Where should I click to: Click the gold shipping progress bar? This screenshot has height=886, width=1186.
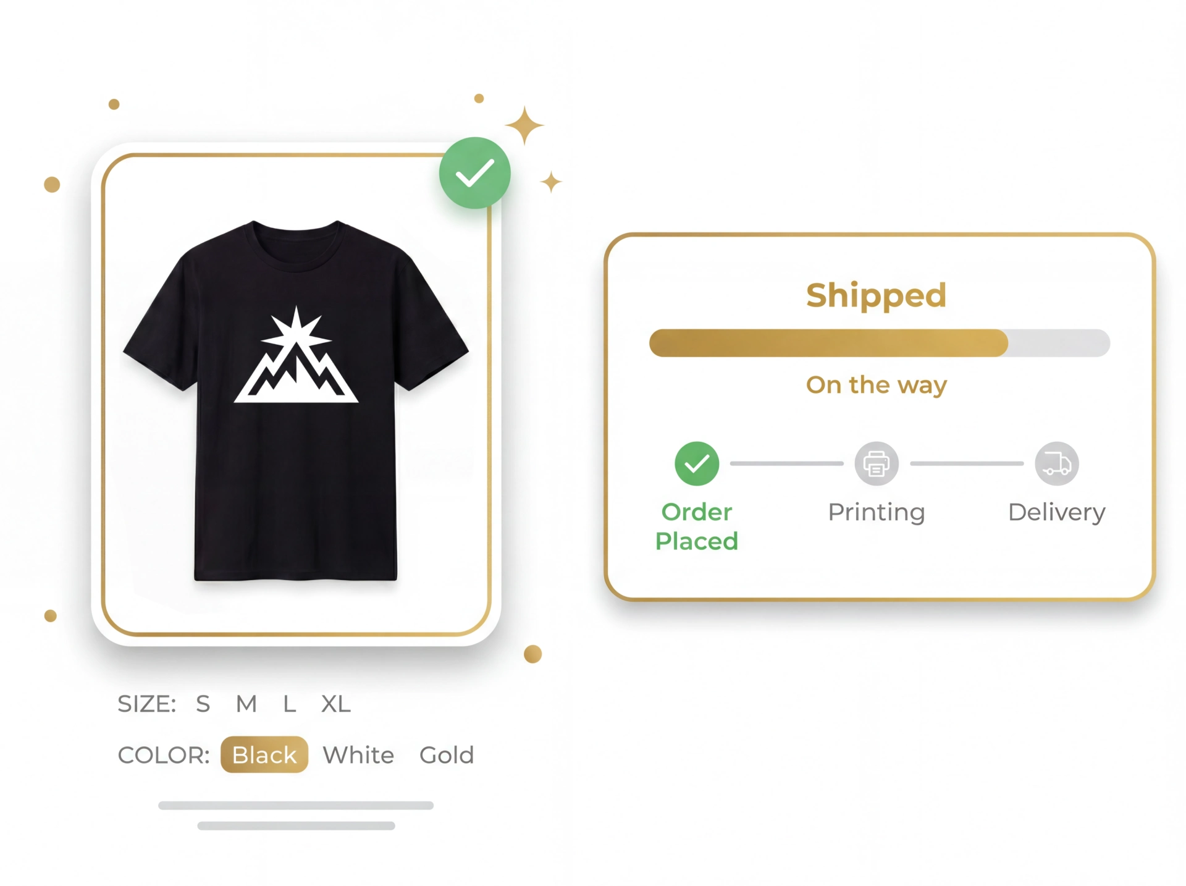828,343
